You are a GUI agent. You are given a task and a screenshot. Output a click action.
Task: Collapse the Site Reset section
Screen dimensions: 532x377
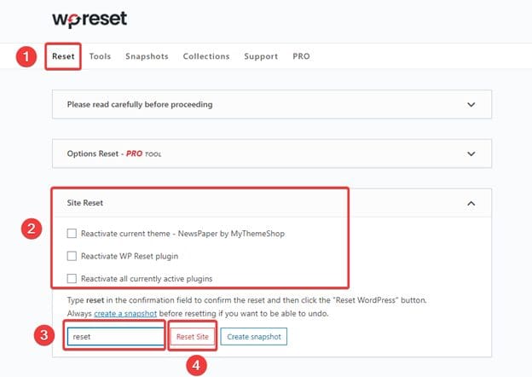pyautogui.click(x=471, y=204)
